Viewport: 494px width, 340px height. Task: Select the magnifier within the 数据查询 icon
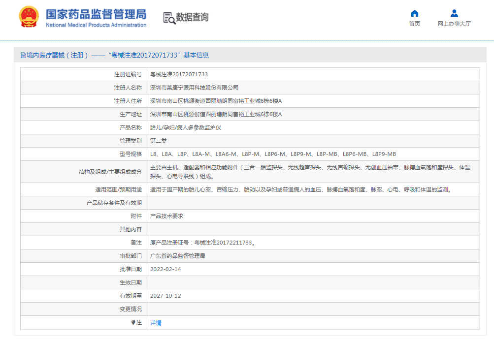click(171, 20)
